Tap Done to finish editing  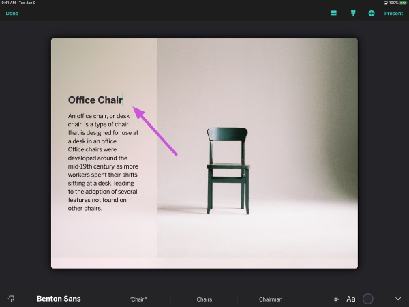12,14
